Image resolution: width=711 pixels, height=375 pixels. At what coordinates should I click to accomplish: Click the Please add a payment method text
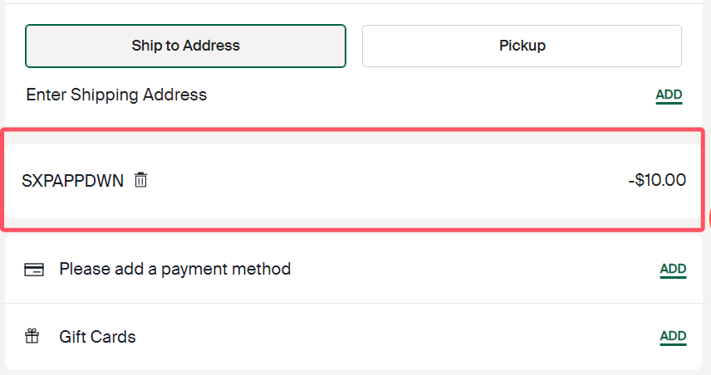(x=174, y=269)
